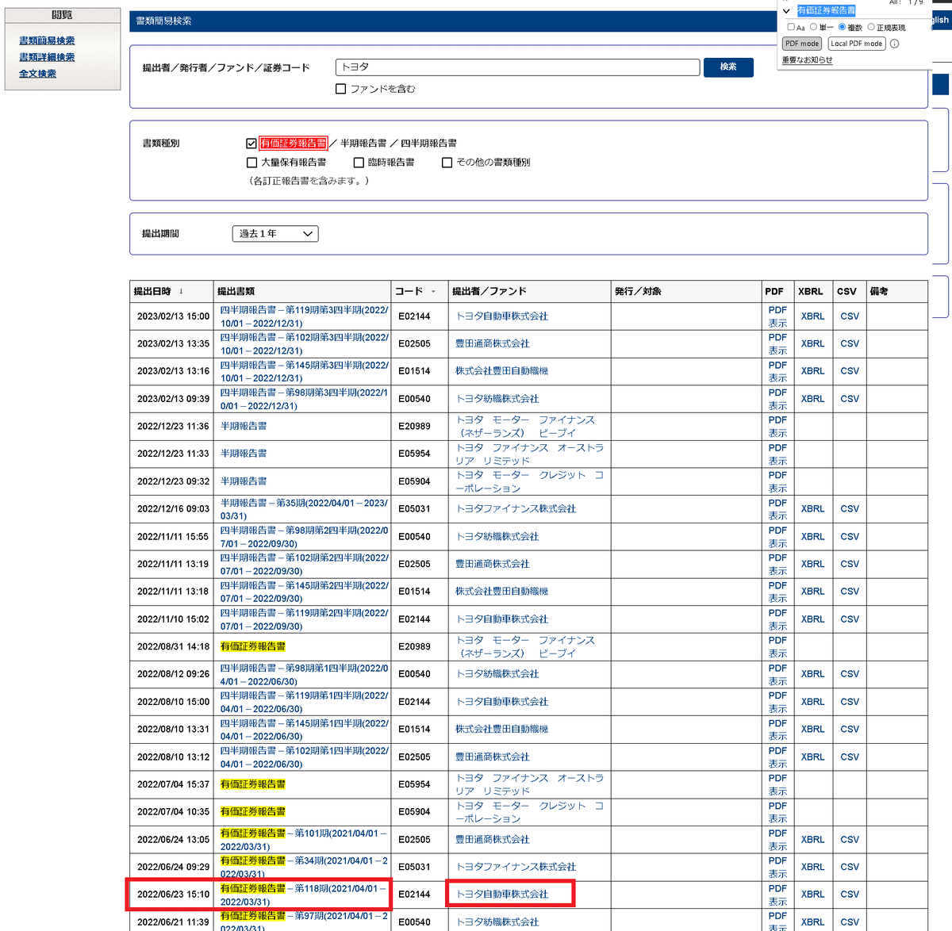
Task: Open 四半期報告書 第119期第2四半期 document link
Action: click(x=305, y=619)
